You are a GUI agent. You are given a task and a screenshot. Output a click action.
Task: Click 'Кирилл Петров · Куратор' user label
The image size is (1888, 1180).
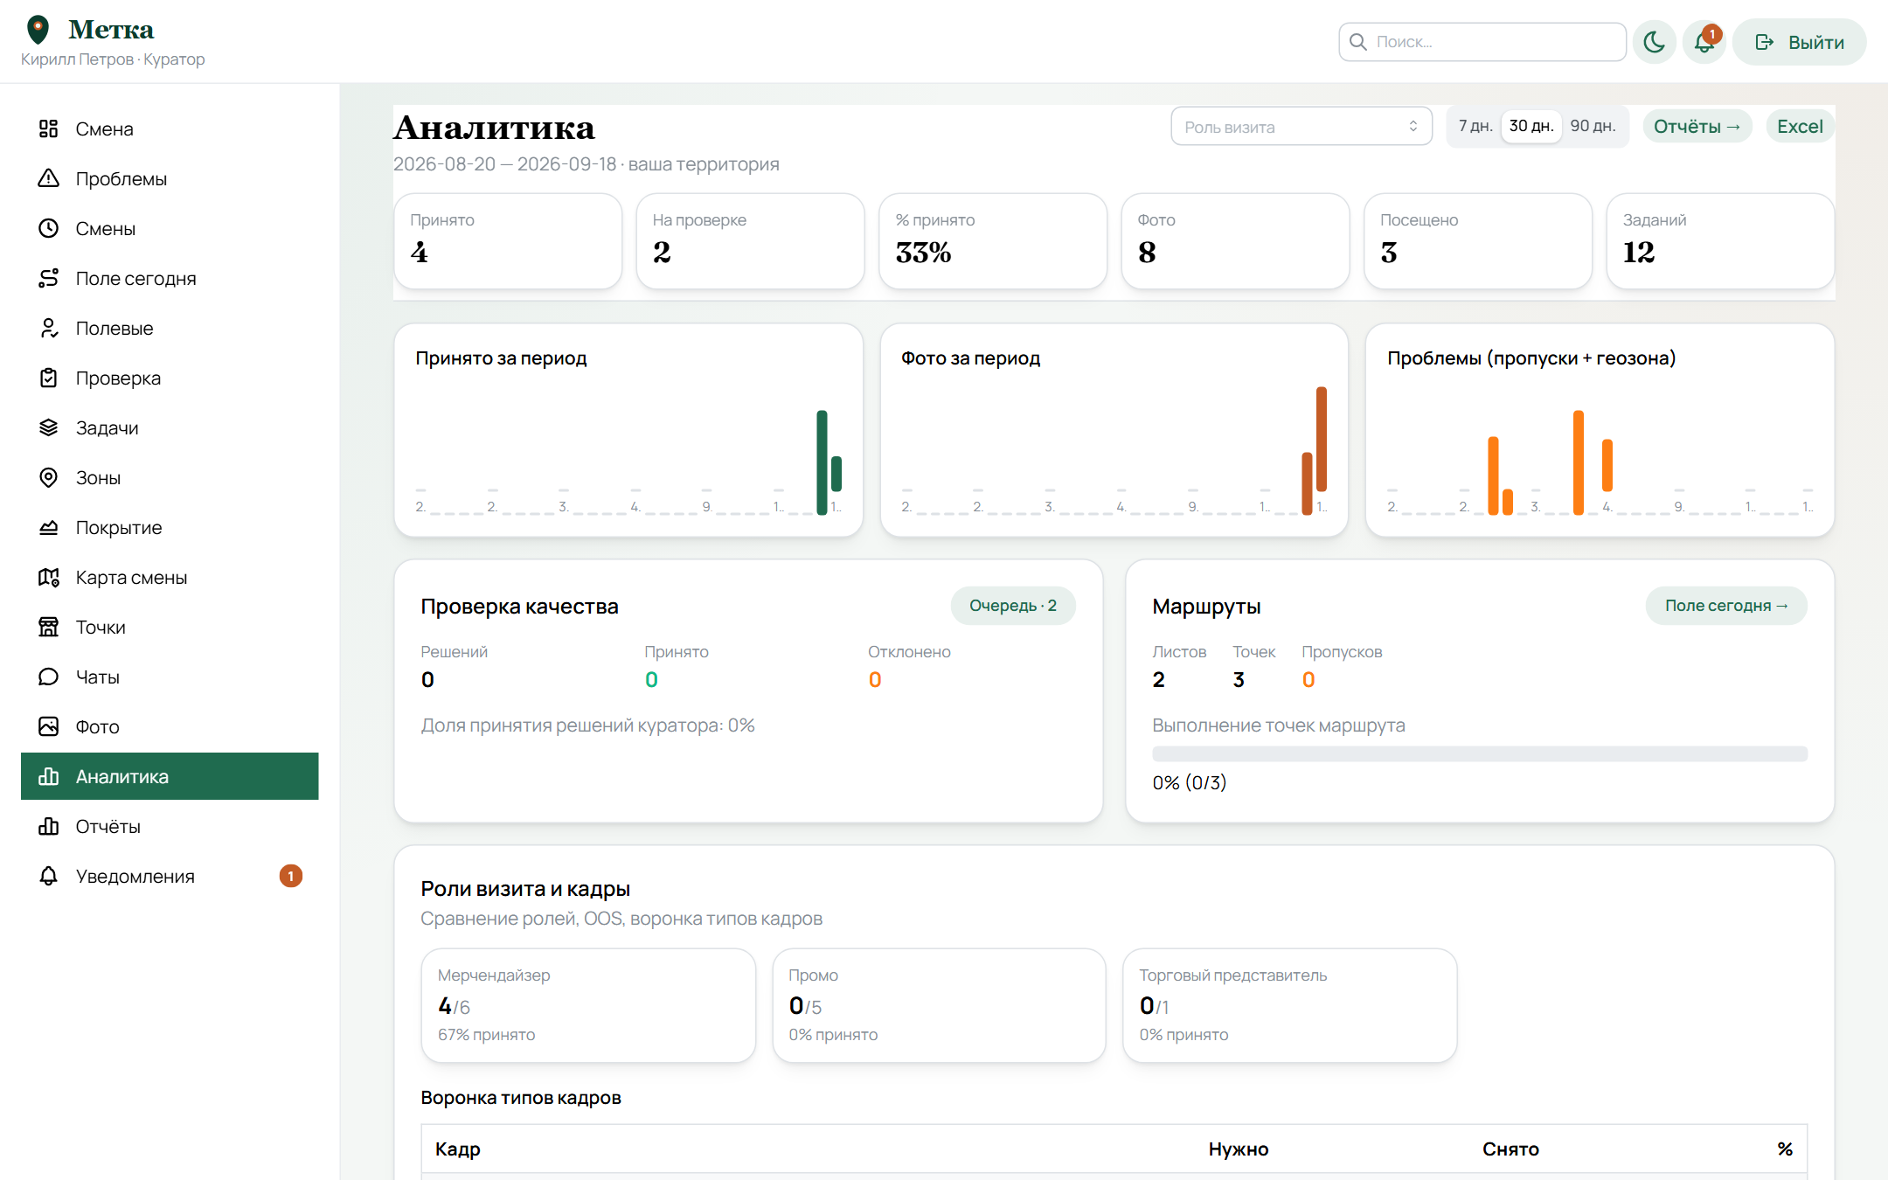tap(113, 59)
